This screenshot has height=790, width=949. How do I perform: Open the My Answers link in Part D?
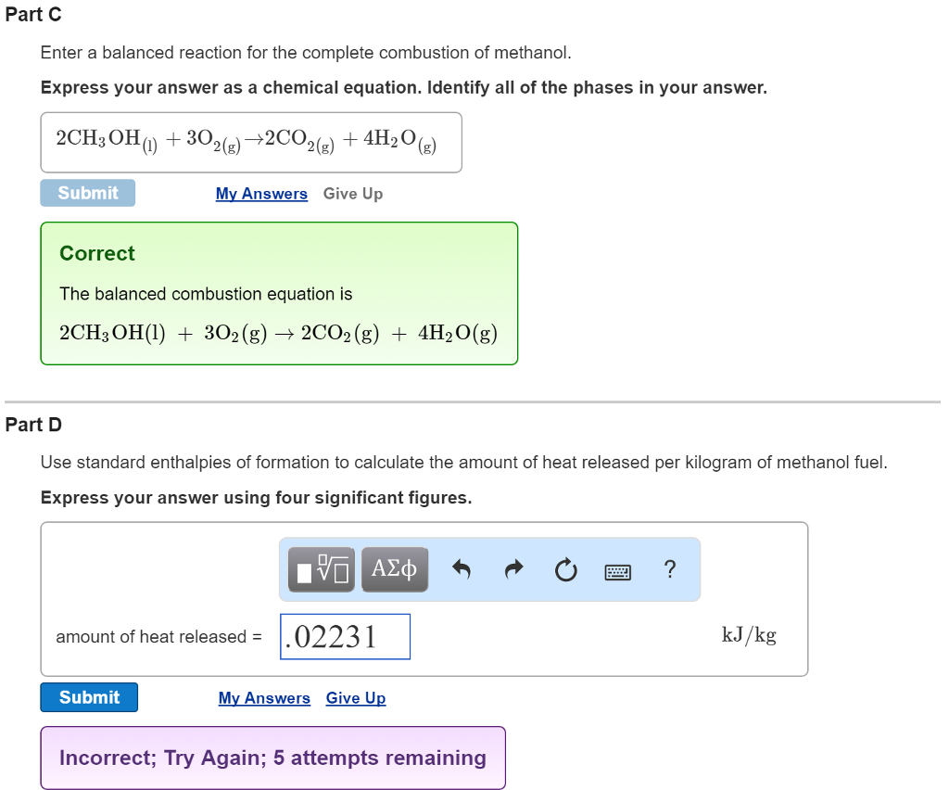(x=264, y=698)
